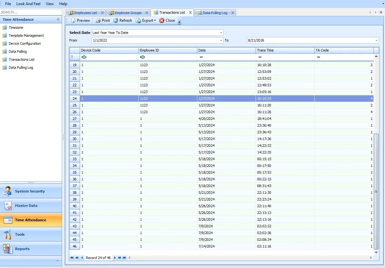Viewport: 385px width, 268px height.
Task: Open Data Pulling Log in sidebar
Action: click(21, 67)
